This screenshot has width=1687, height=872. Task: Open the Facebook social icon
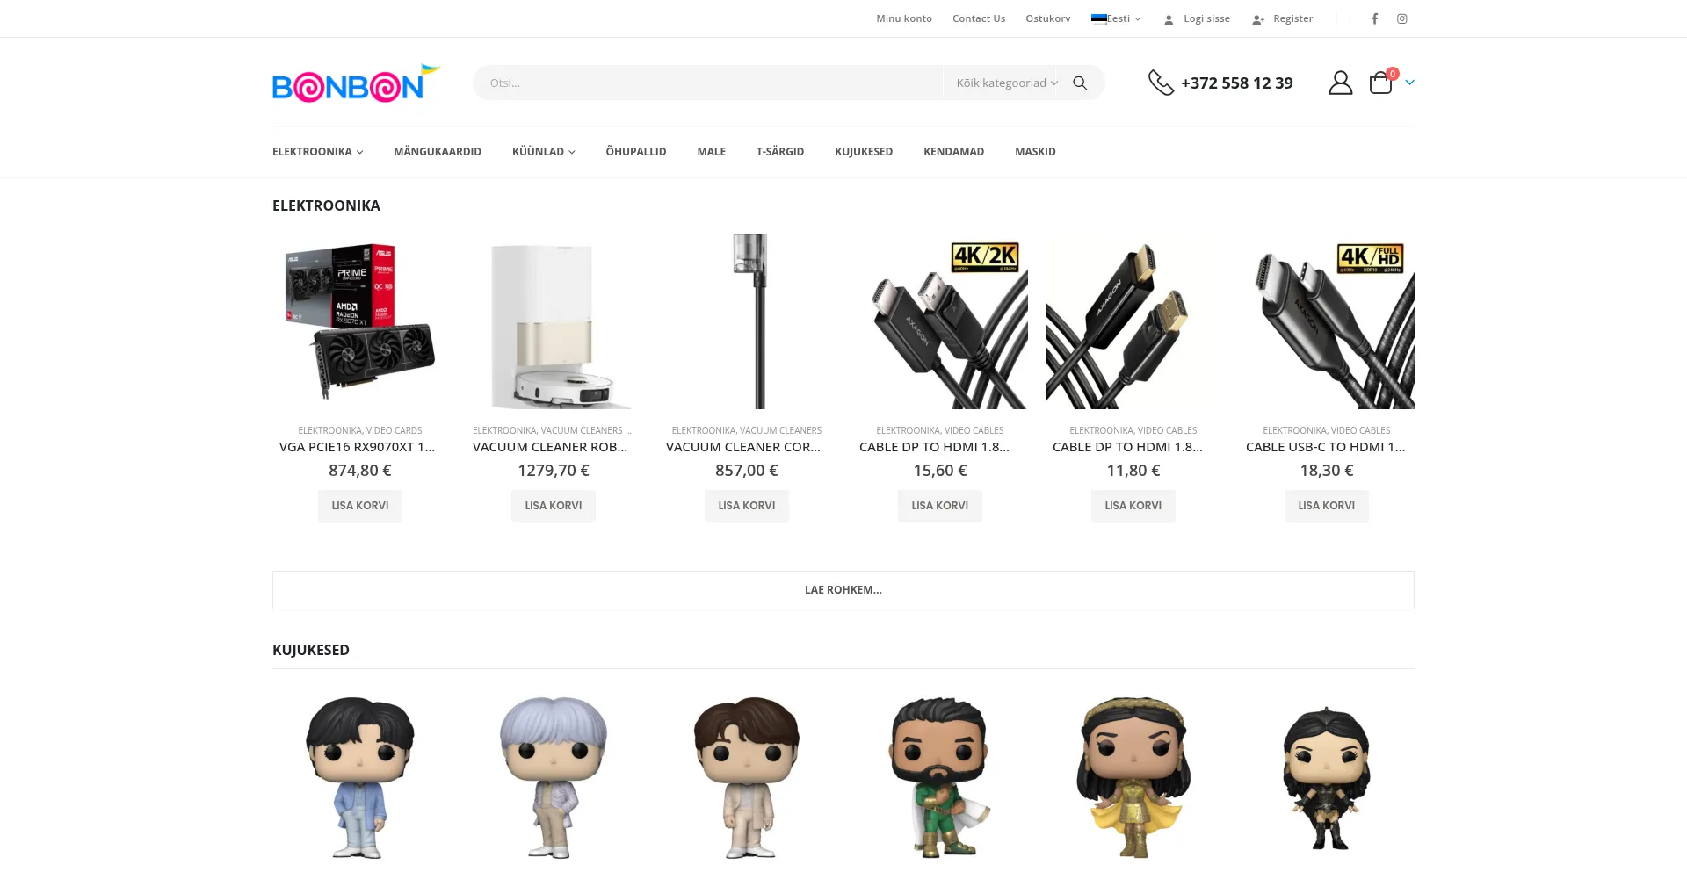pyautogui.click(x=1374, y=18)
